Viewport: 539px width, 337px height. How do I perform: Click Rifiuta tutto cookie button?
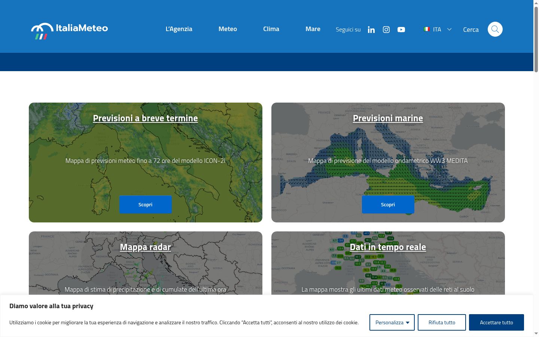pyautogui.click(x=442, y=322)
